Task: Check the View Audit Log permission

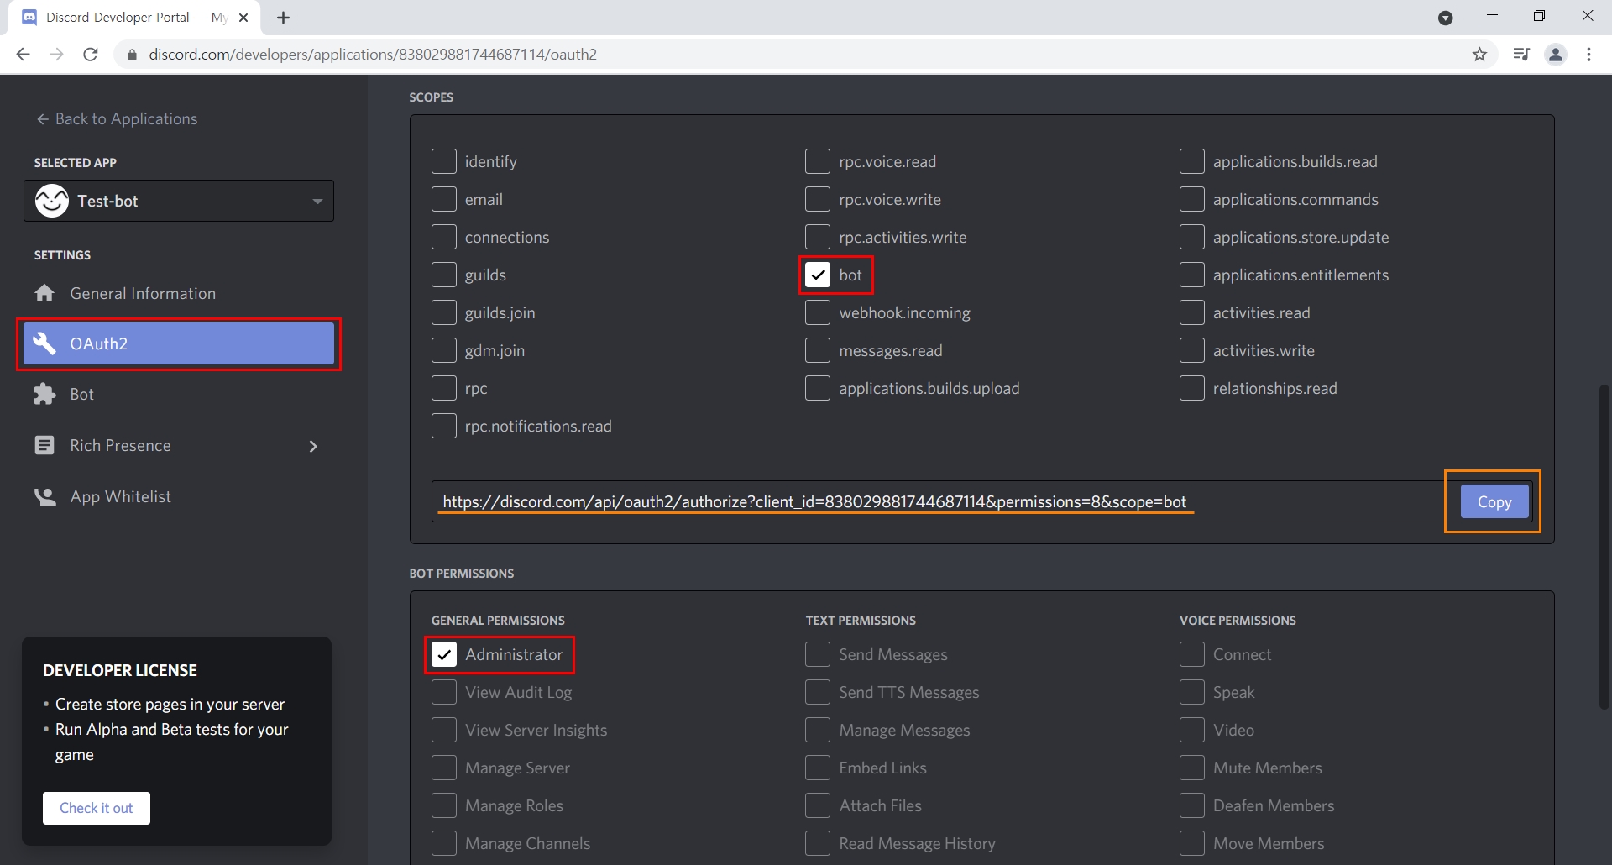Action: [x=443, y=692]
